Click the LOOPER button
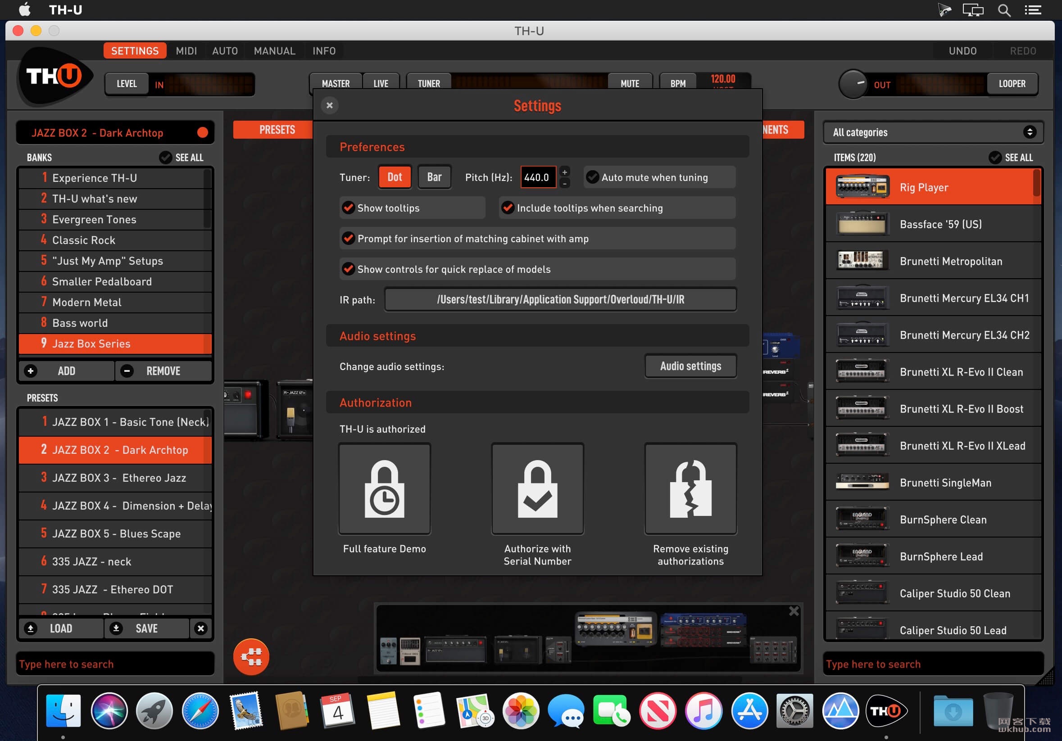Viewport: 1062px width, 741px height. point(1012,84)
